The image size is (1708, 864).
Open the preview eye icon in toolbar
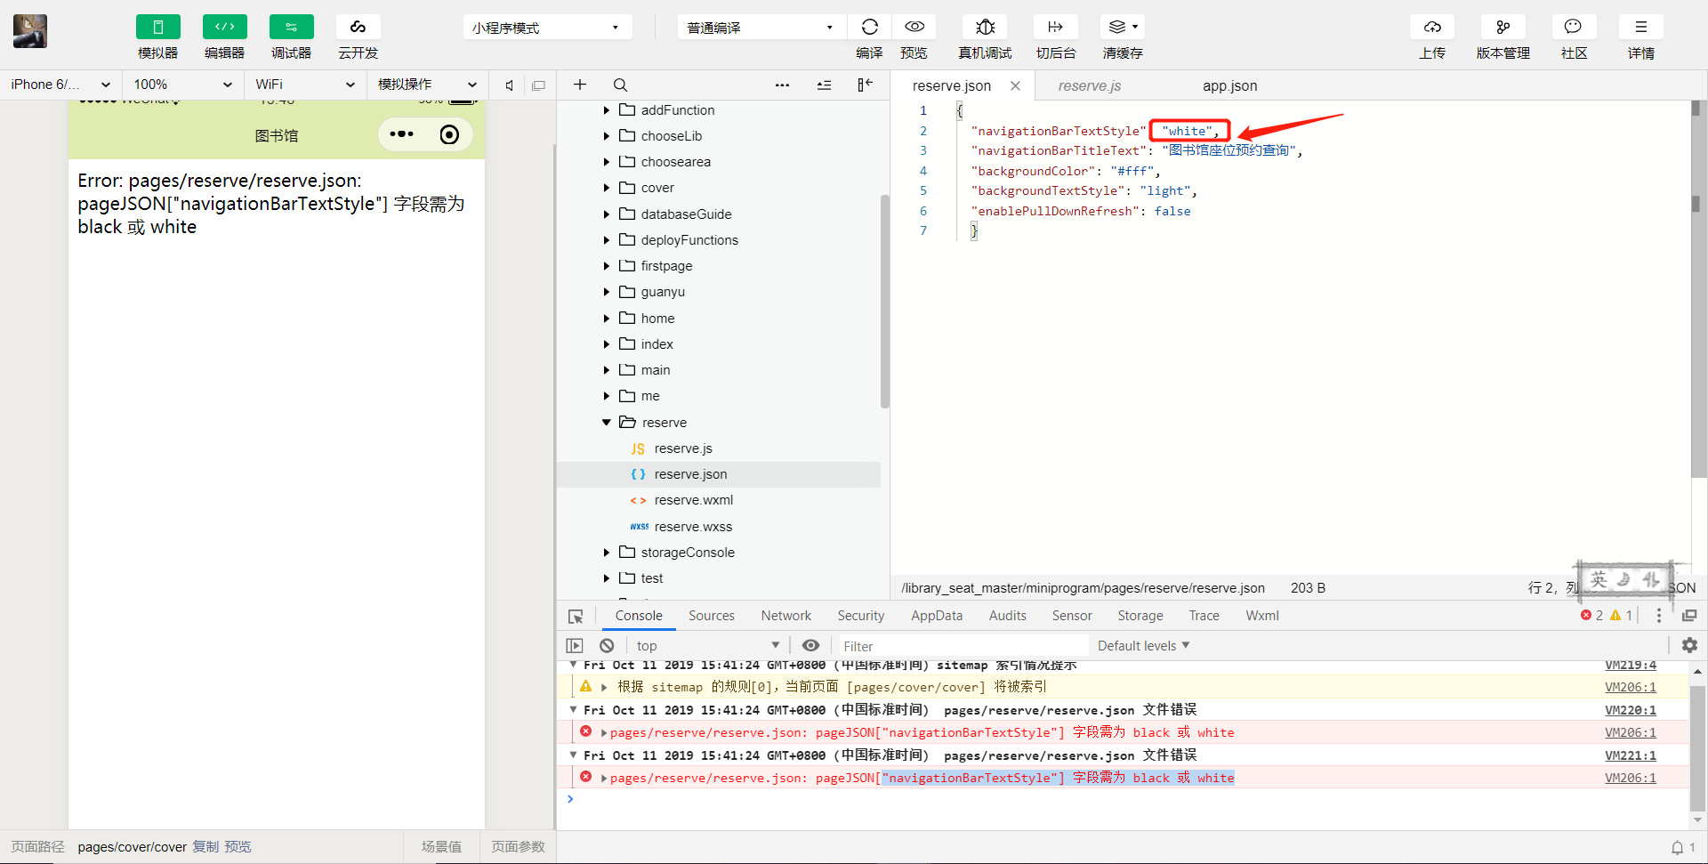(x=914, y=28)
